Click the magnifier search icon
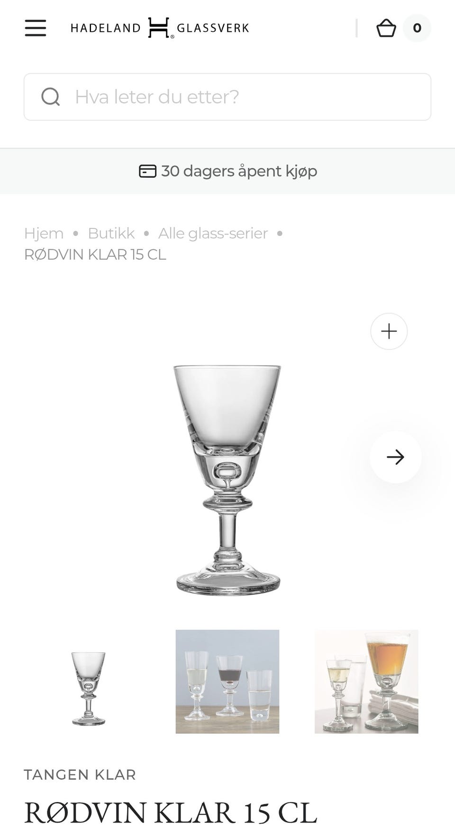 click(51, 97)
